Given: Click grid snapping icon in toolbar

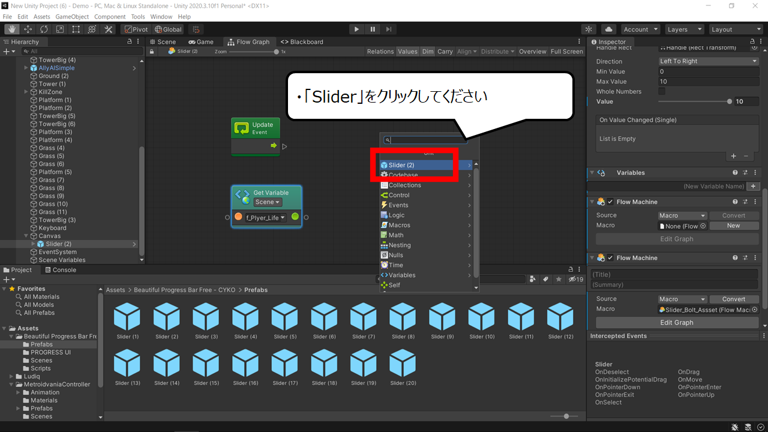Looking at the screenshot, I should [196, 29].
